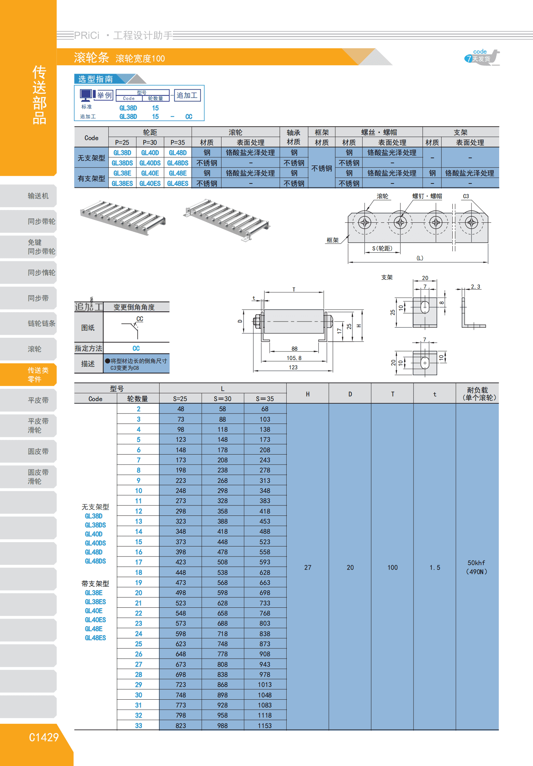Switch to the 同步惰轮 sidebar tab

point(28,273)
